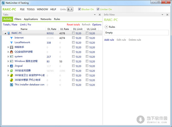Switch to the Rules tab
Viewport: 172px width, 127px height.
57,19
